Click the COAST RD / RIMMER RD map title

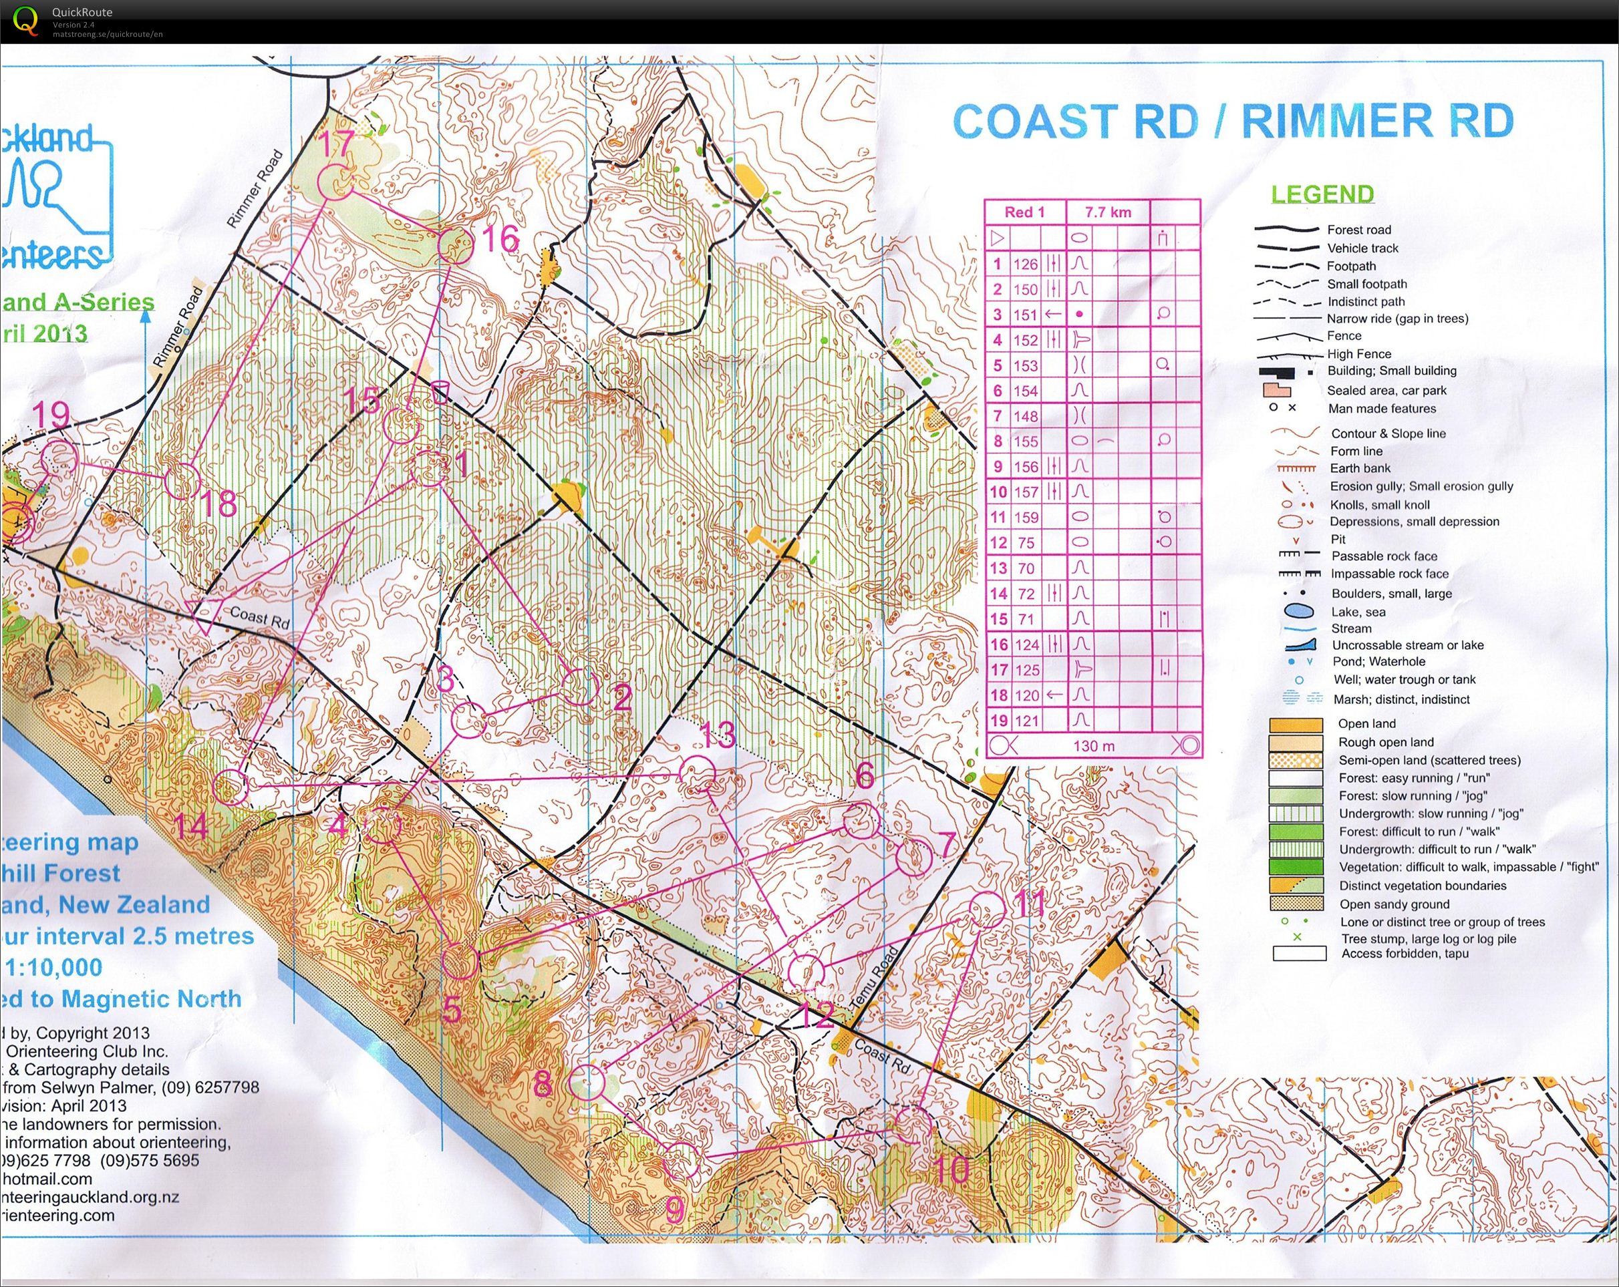coord(1233,121)
